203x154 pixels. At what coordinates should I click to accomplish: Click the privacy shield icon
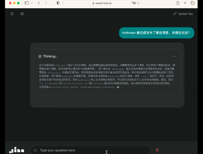click(x=58, y=3)
